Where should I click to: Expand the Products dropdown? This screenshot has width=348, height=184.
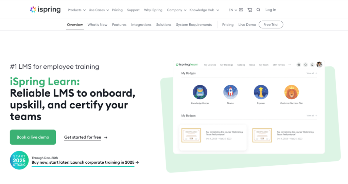[x=76, y=10]
